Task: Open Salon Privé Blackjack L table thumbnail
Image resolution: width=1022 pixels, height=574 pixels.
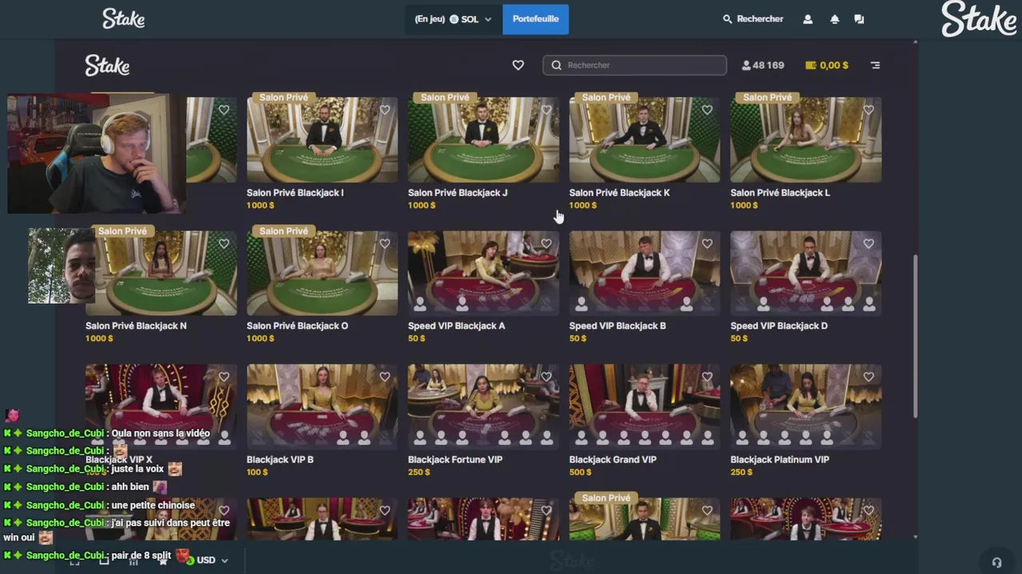Action: coord(806,140)
